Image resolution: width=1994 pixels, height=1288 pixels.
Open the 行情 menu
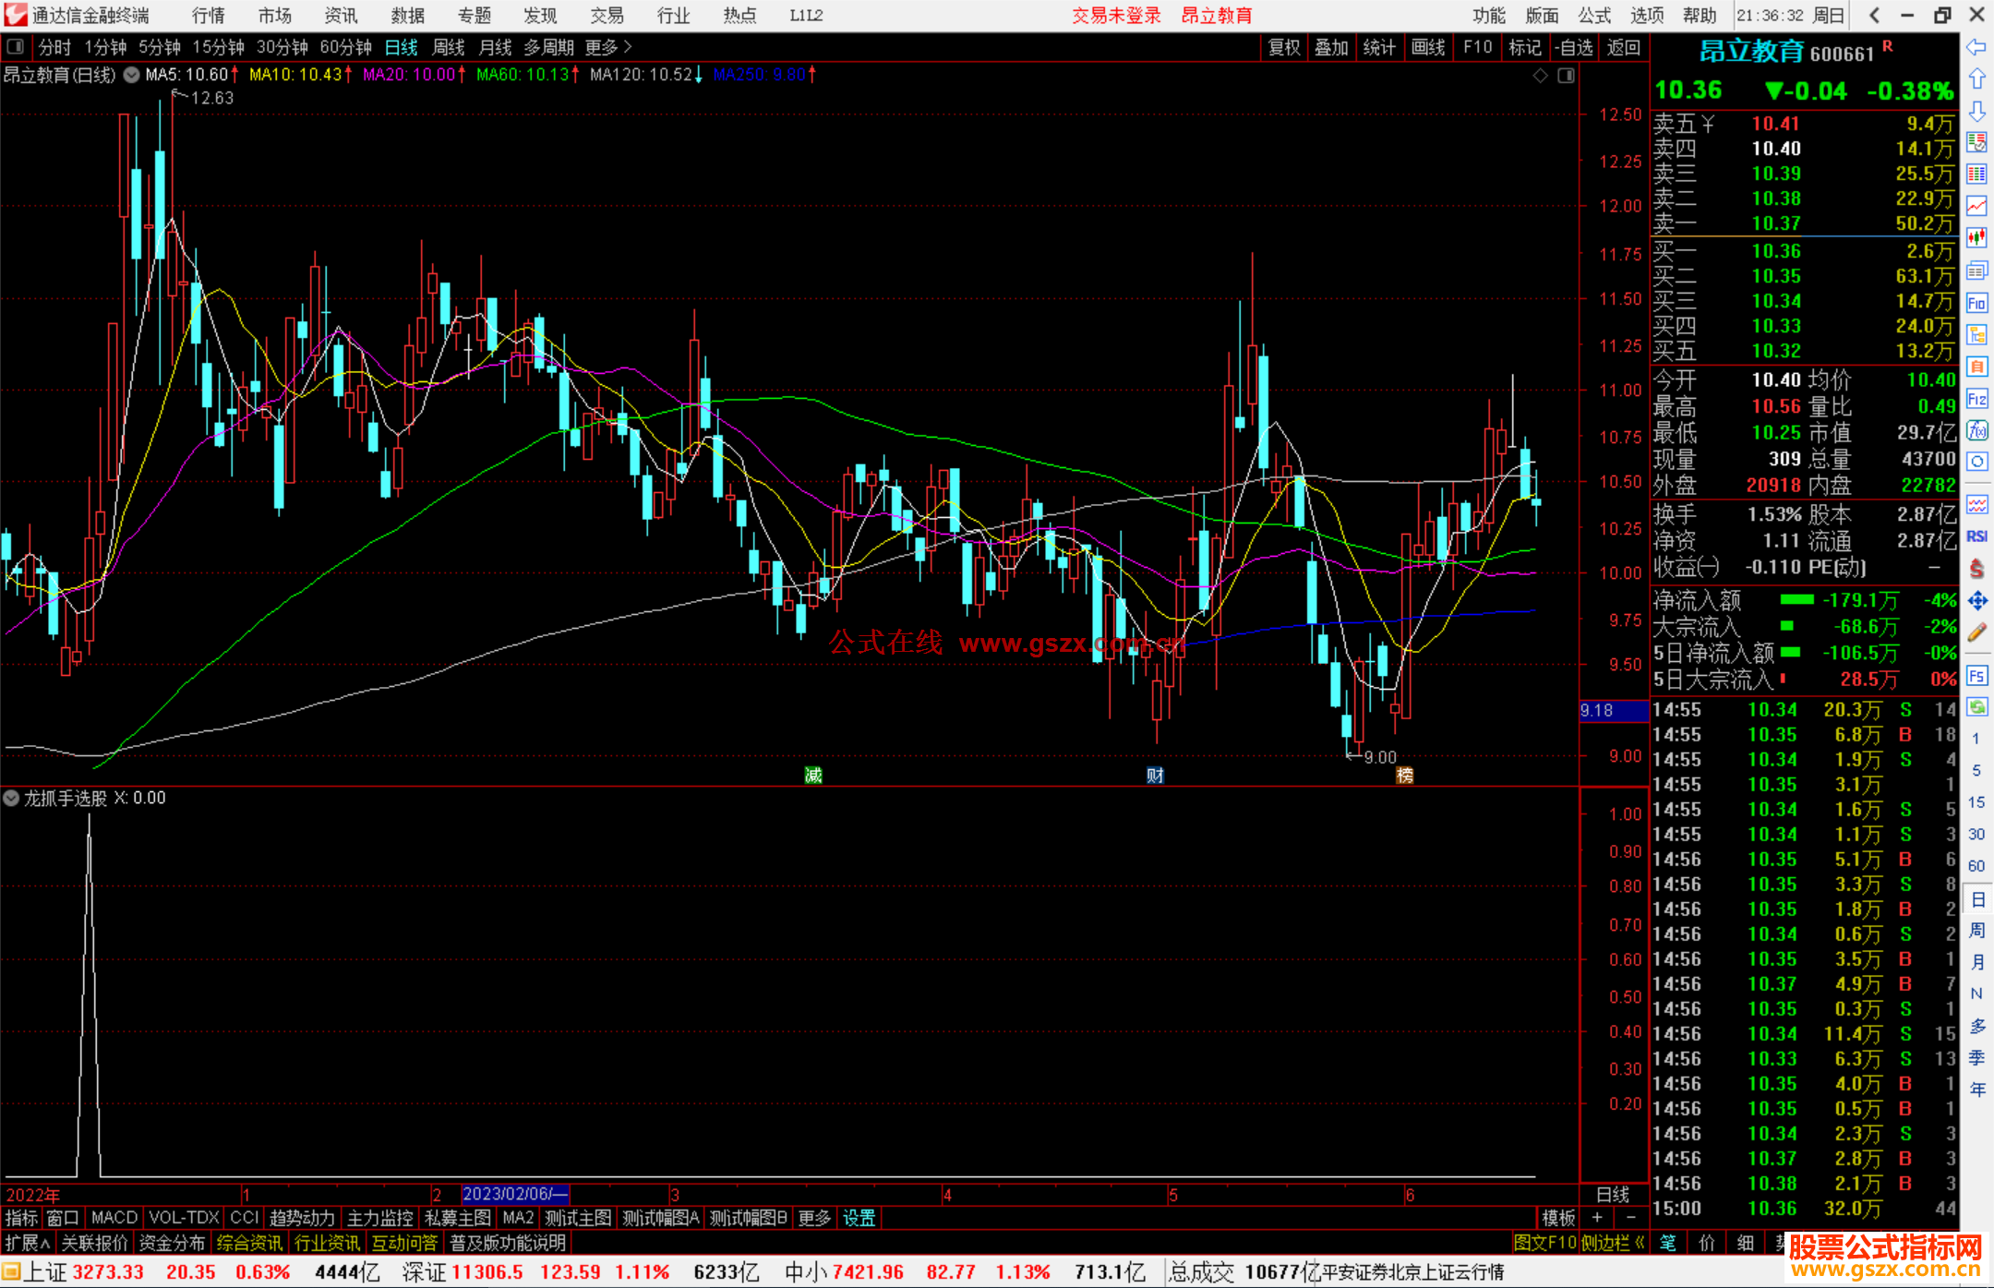coord(208,15)
